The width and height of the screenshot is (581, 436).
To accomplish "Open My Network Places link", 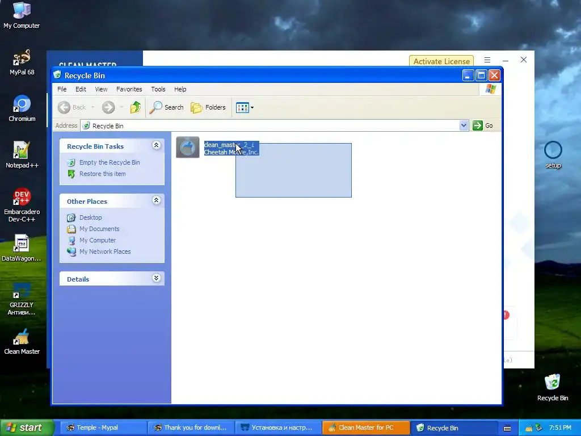I will click(x=105, y=251).
